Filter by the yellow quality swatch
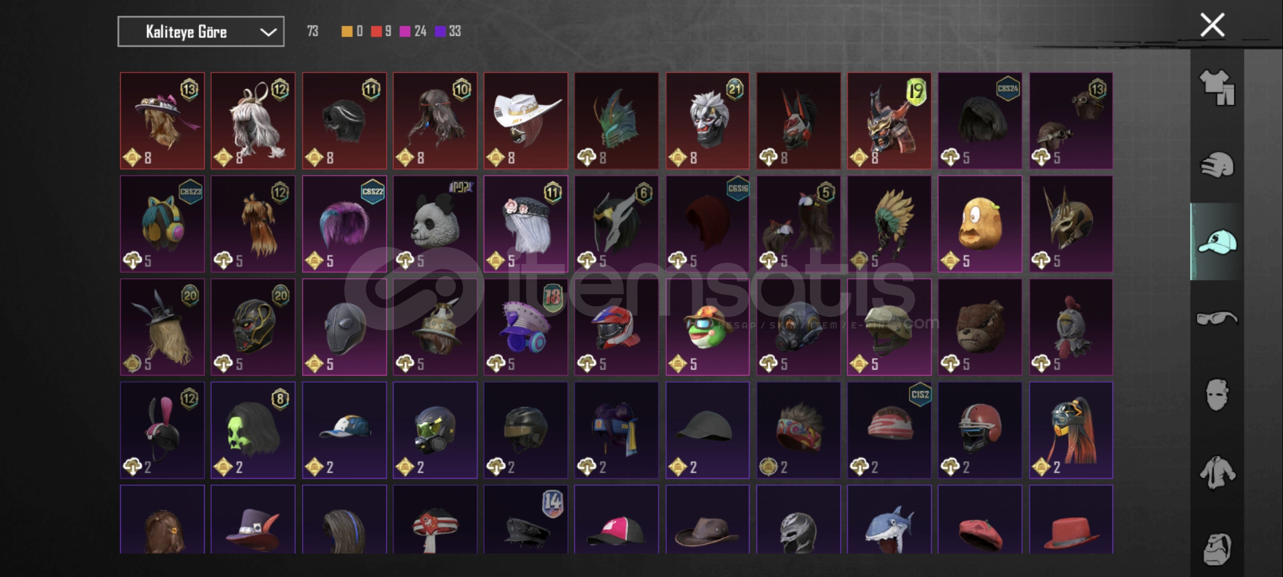 click(347, 32)
